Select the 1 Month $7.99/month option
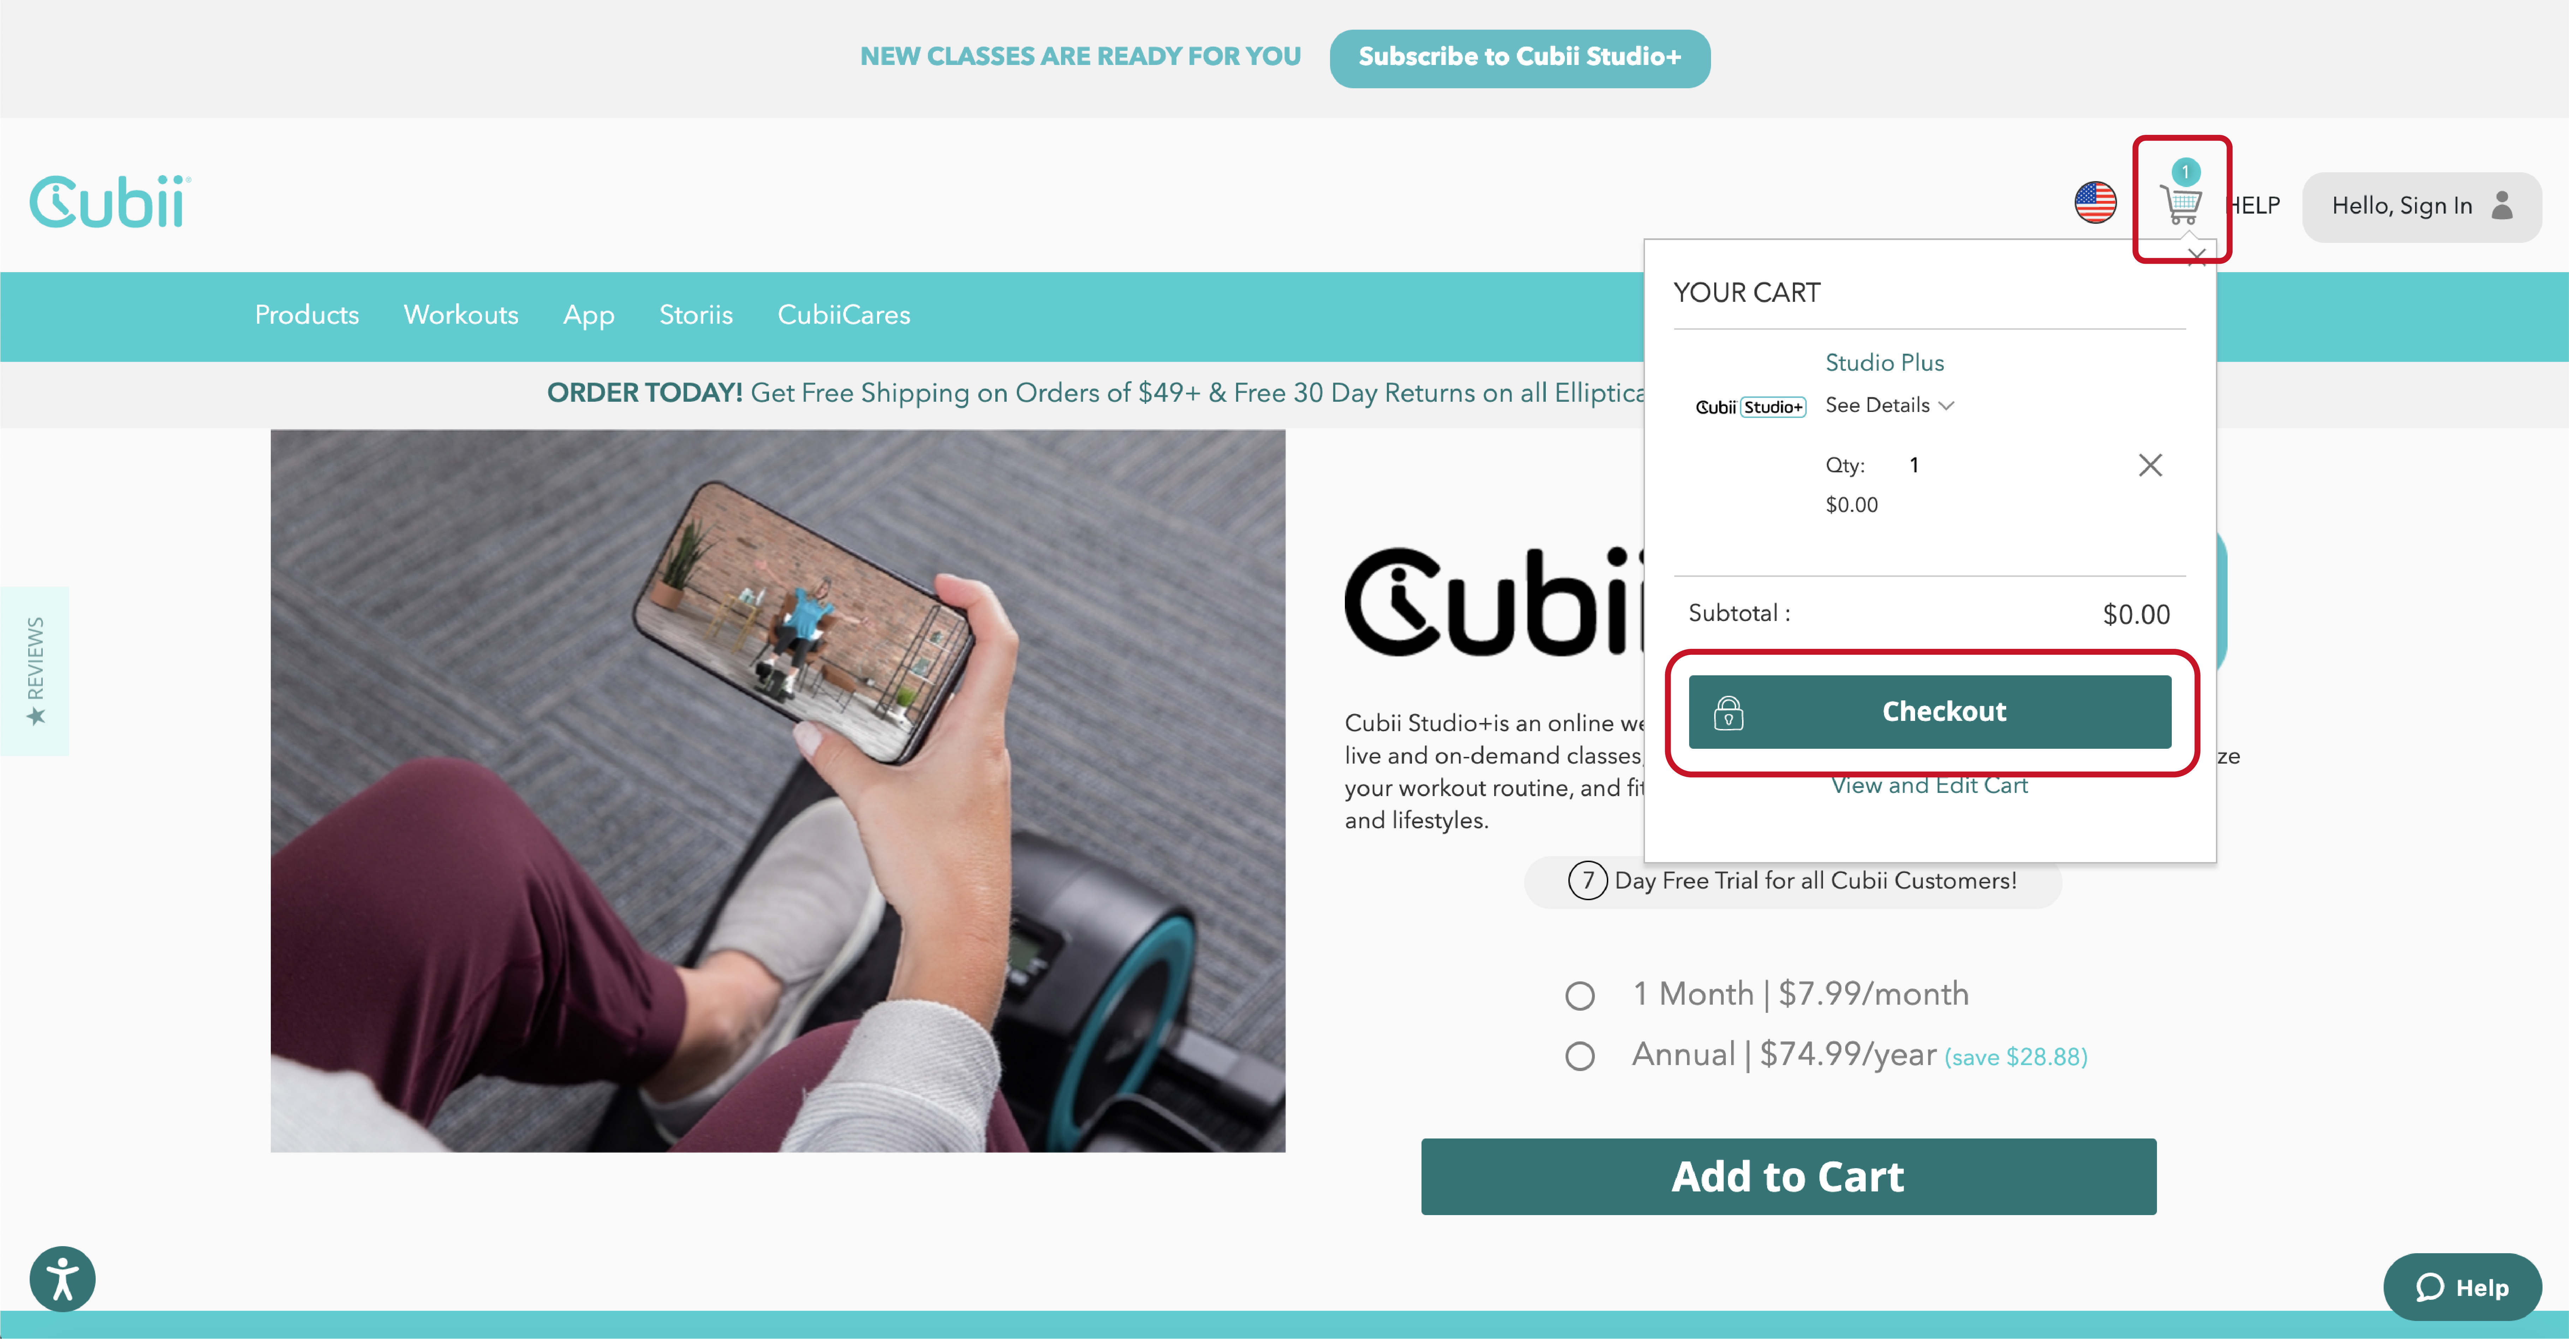This screenshot has height=1339, width=2569. click(1580, 995)
